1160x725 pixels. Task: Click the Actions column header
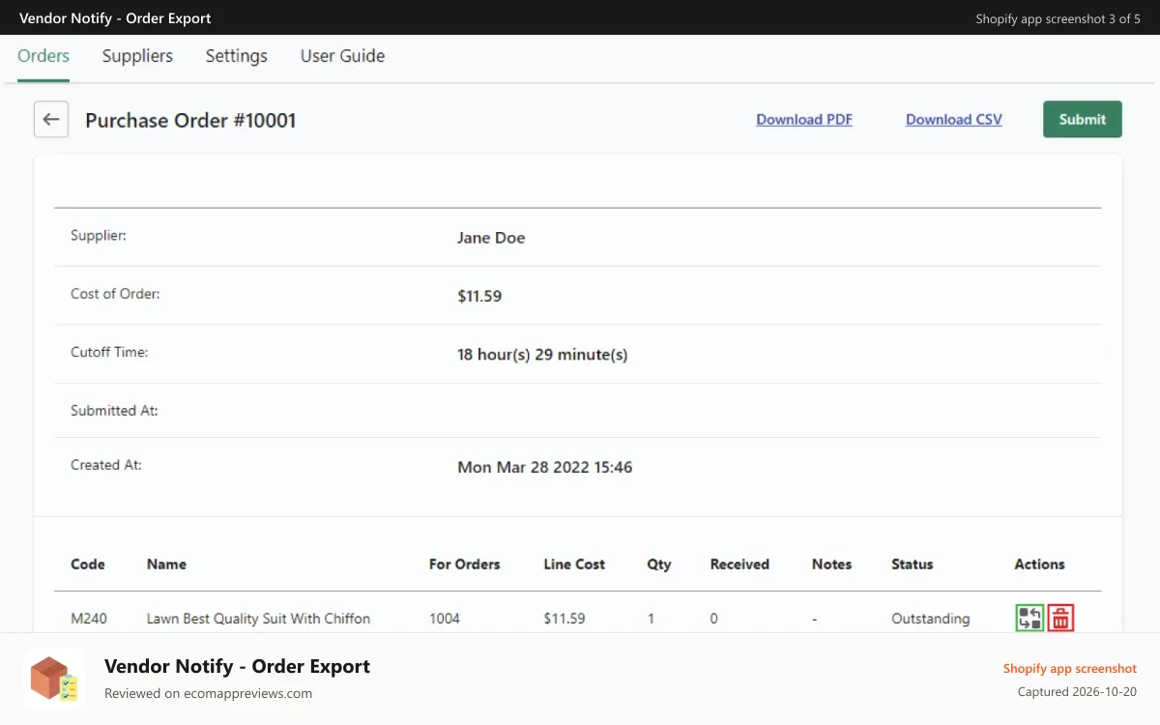1039,564
